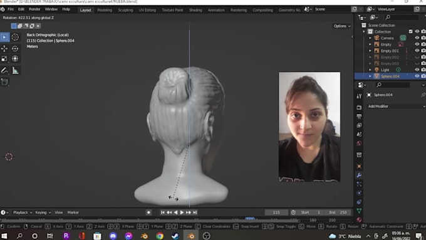Open the View Layer properties tab
Viewport: 426px width, 240px height.
tap(359, 125)
